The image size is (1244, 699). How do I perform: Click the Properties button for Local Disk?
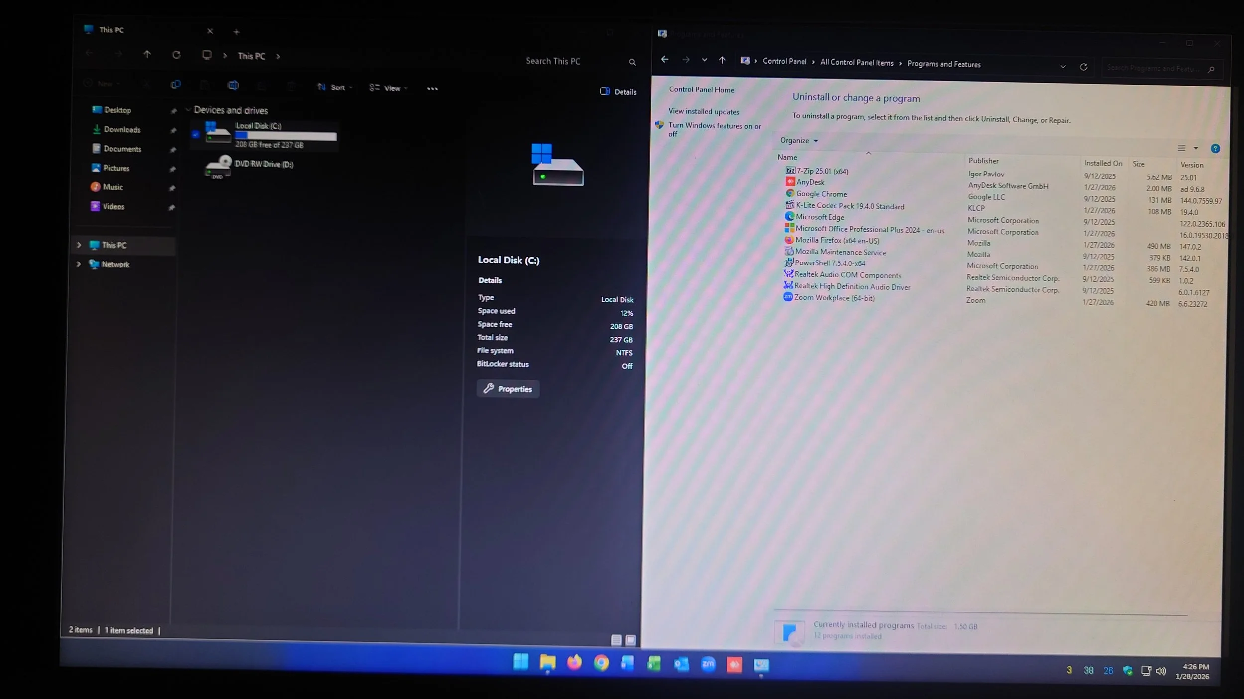508,389
